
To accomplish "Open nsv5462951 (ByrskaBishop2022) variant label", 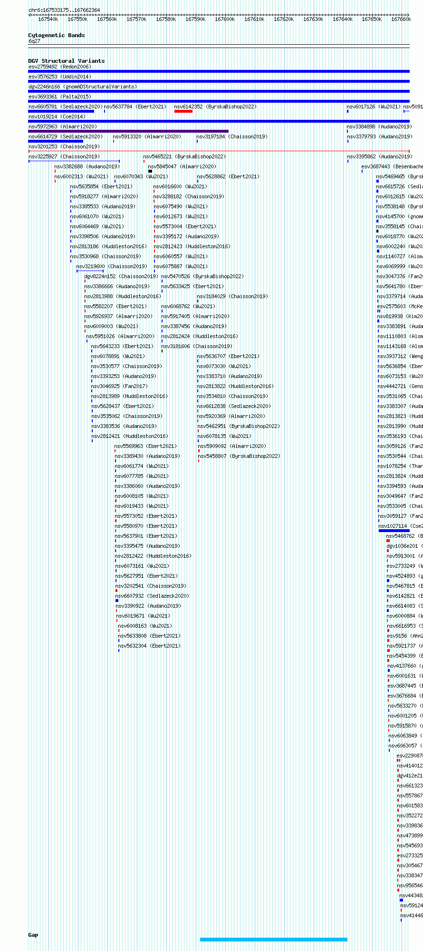I will click(239, 426).
